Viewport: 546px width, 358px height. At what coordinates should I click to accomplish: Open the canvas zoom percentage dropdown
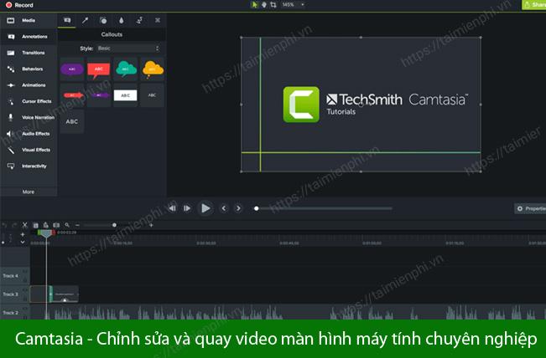(x=294, y=5)
